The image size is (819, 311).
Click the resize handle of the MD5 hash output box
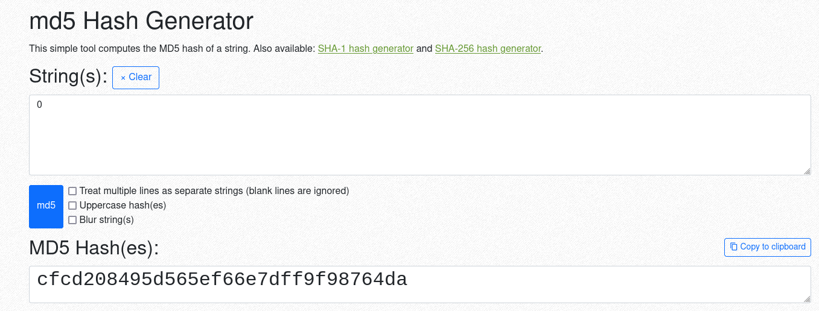(807, 299)
